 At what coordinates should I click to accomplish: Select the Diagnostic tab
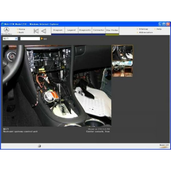[x=85, y=30]
